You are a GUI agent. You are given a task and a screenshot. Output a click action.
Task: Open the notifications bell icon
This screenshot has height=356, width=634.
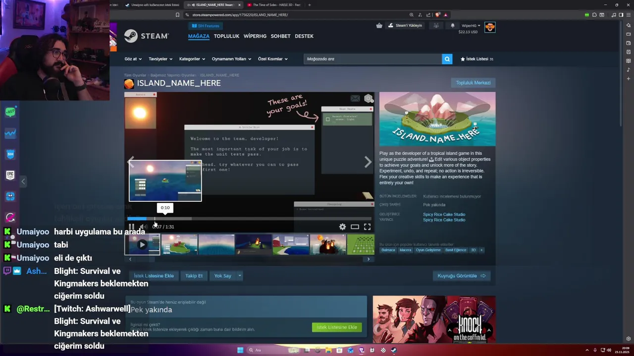click(453, 26)
